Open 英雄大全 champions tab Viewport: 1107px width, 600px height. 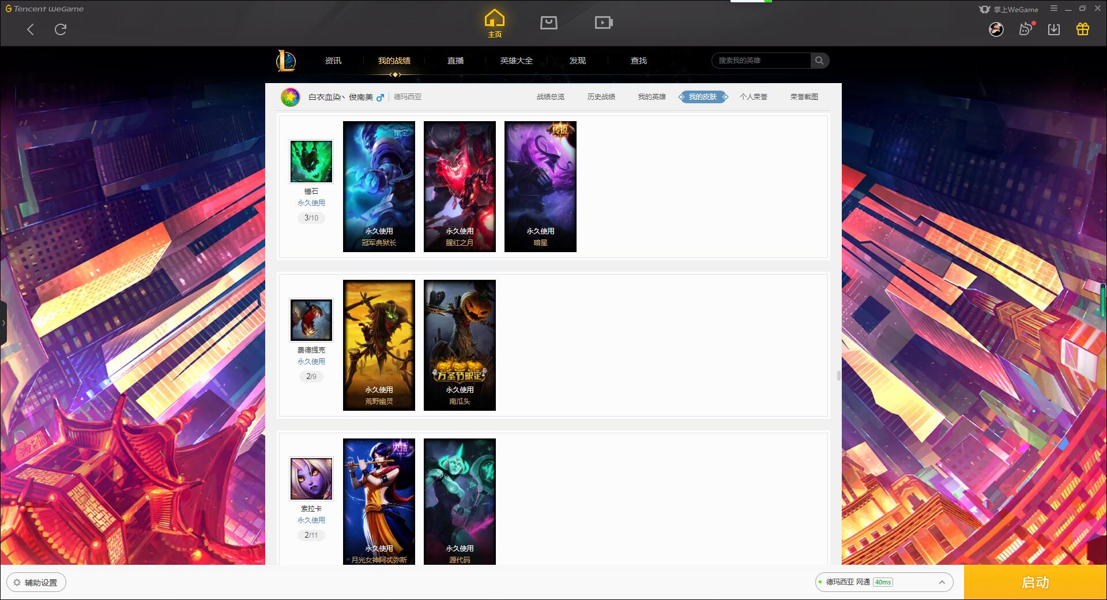pos(517,61)
